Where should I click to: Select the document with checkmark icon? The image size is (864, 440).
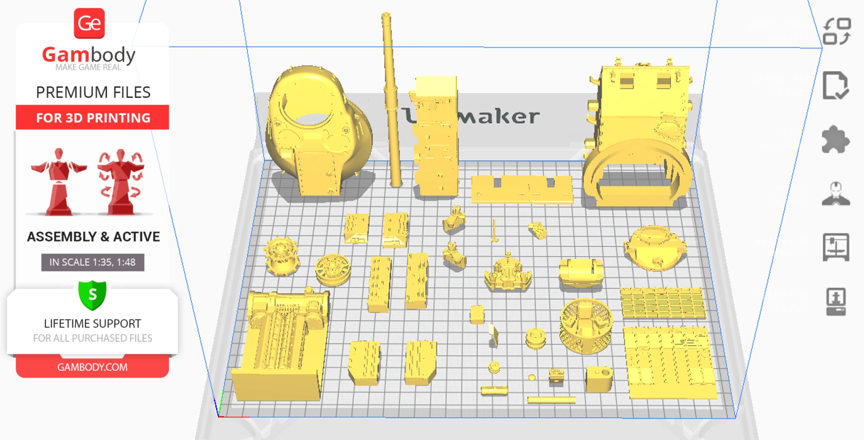[835, 85]
